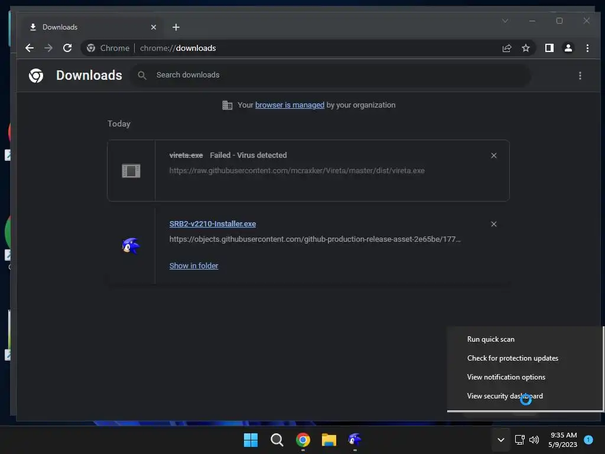
Task: Share this page icon in address bar
Action: [x=506, y=48]
